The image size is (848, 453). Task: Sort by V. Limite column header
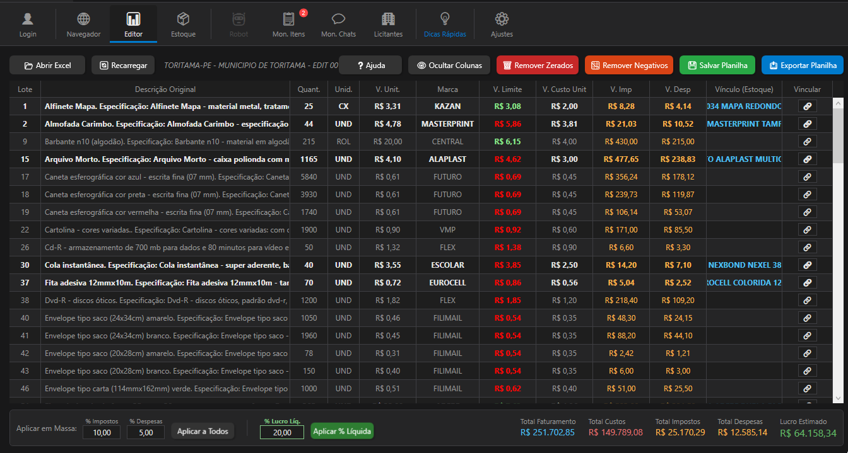pos(507,89)
